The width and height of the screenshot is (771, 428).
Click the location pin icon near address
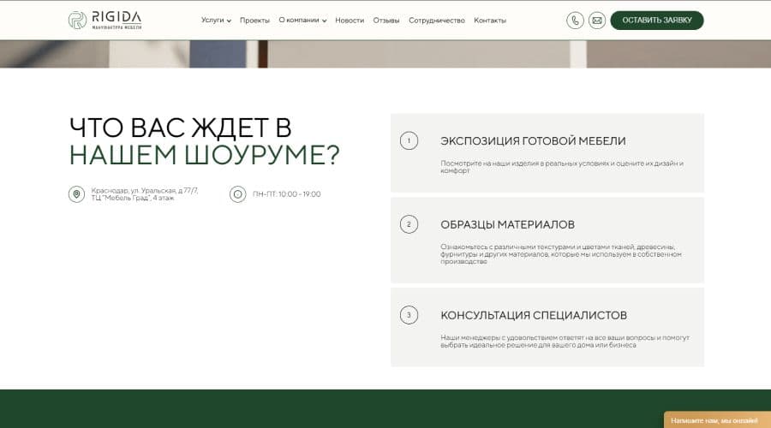(77, 194)
